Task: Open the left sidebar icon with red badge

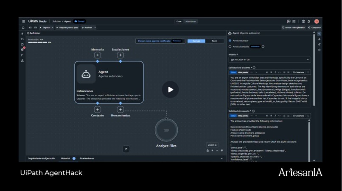Action: [x=22, y=49]
